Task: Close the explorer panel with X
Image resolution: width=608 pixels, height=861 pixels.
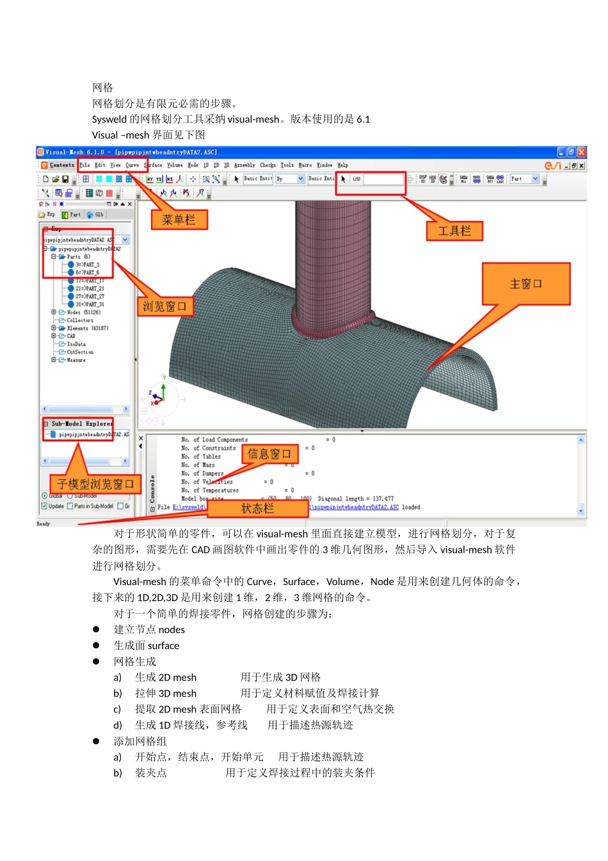Action: click(130, 204)
